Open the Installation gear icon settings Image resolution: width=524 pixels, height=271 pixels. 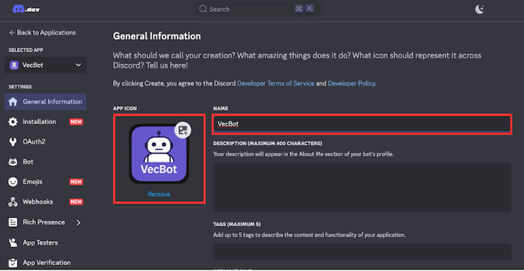(x=13, y=121)
